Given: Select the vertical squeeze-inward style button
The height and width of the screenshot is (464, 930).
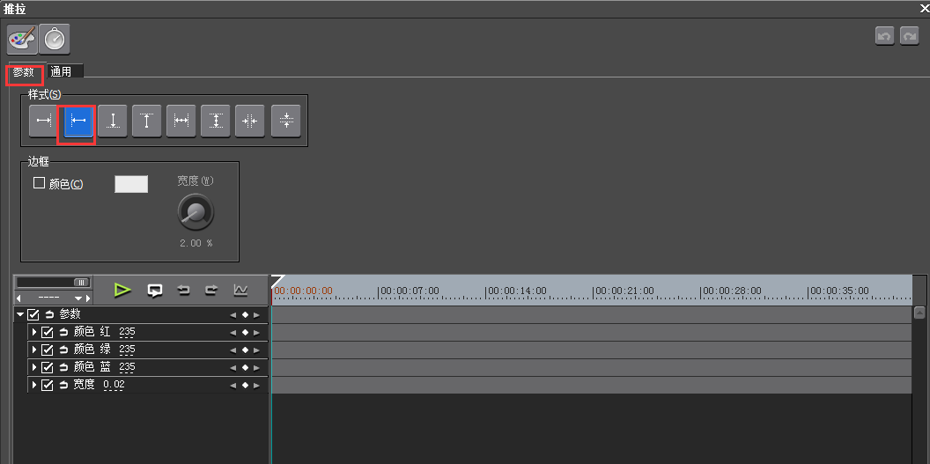Looking at the screenshot, I should tap(286, 121).
